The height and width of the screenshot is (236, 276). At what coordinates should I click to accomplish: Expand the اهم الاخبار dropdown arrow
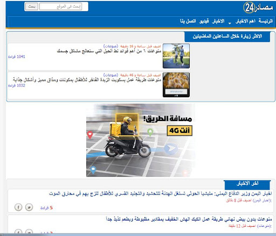point(230,23)
